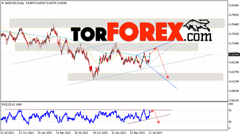Click the AUDUSD,Daily chart title
The width and height of the screenshot is (241, 136).
(14, 3)
